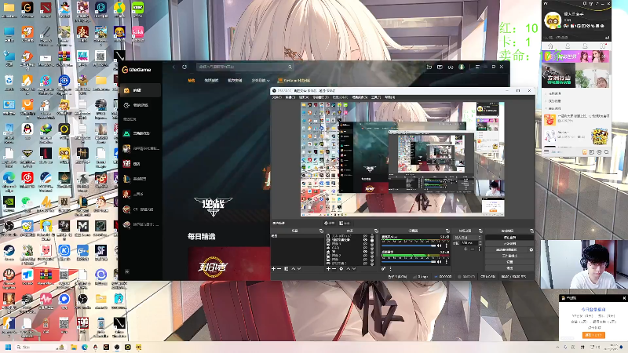Close the bottom-right popup notification

(624, 298)
